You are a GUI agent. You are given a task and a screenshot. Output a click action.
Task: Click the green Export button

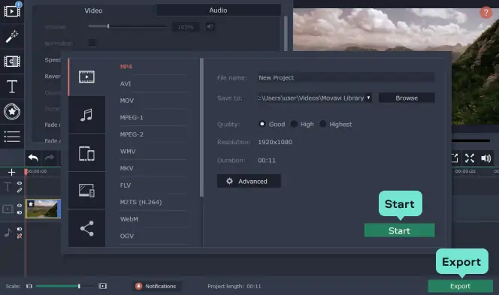460,286
